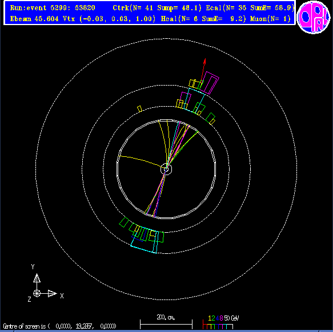The height and width of the screenshot is (332, 333).
Task: Click the Run:event 5299: 53820 label
Action: pos(53,8)
